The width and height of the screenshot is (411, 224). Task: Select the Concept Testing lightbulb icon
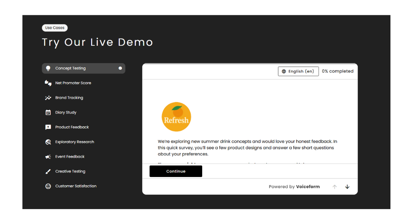click(48, 68)
